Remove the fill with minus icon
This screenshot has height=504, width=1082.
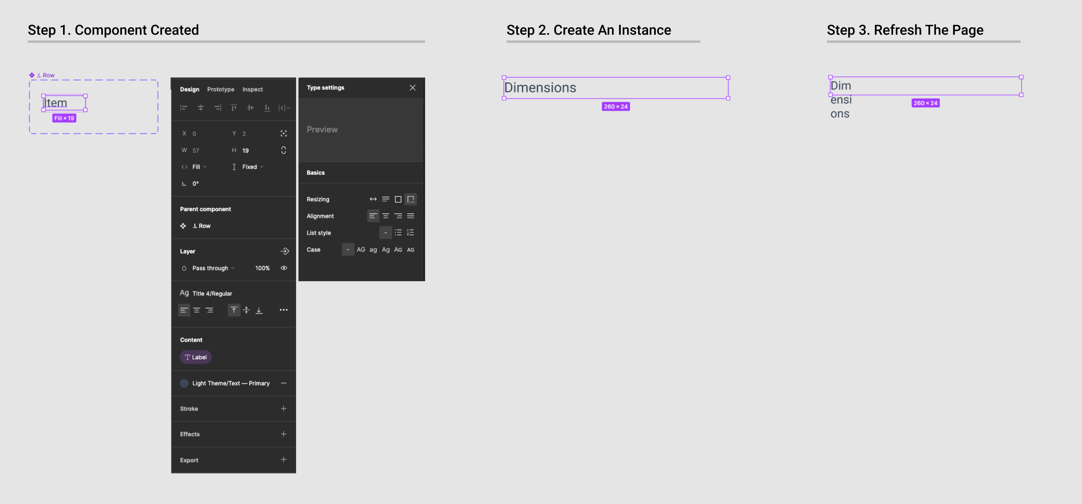(x=284, y=383)
